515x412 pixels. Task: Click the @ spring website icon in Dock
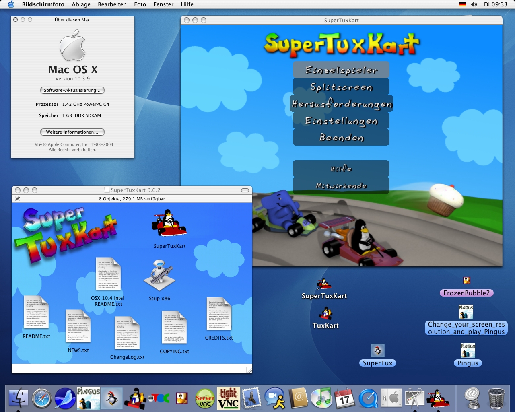click(472, 398)
